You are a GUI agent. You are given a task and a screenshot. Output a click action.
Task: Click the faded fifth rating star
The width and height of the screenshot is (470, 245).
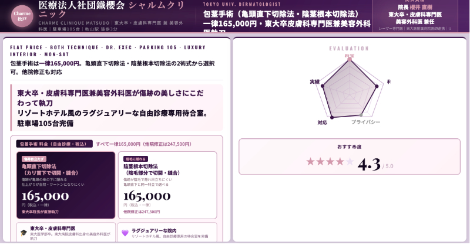(350, 162)
